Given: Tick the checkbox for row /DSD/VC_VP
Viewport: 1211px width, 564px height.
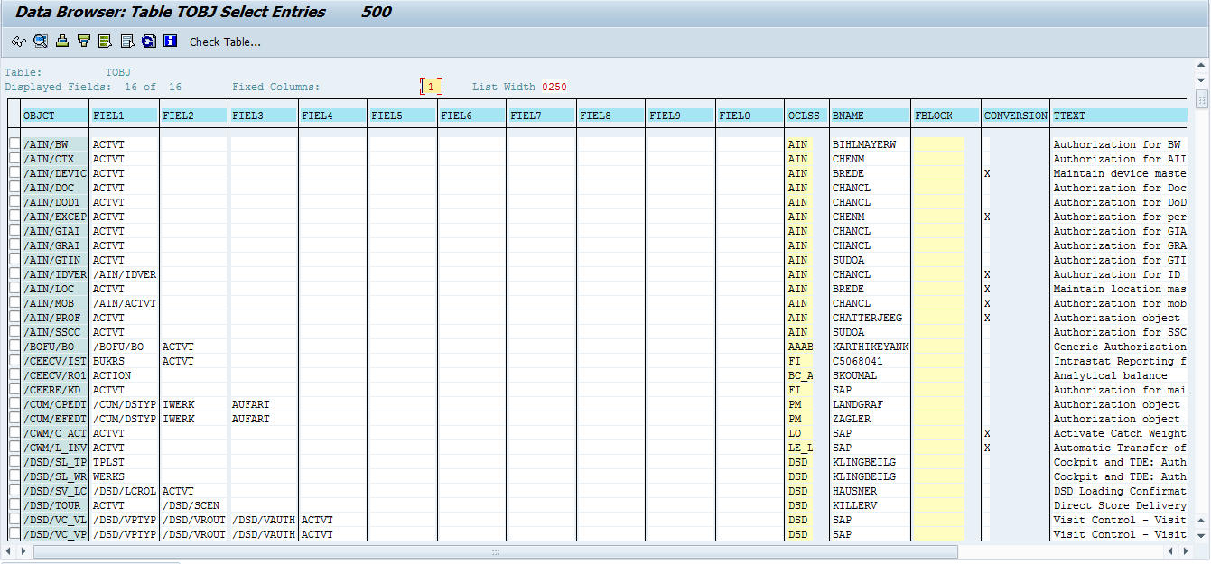Looking at the screenshot, I should pos(14,534).
